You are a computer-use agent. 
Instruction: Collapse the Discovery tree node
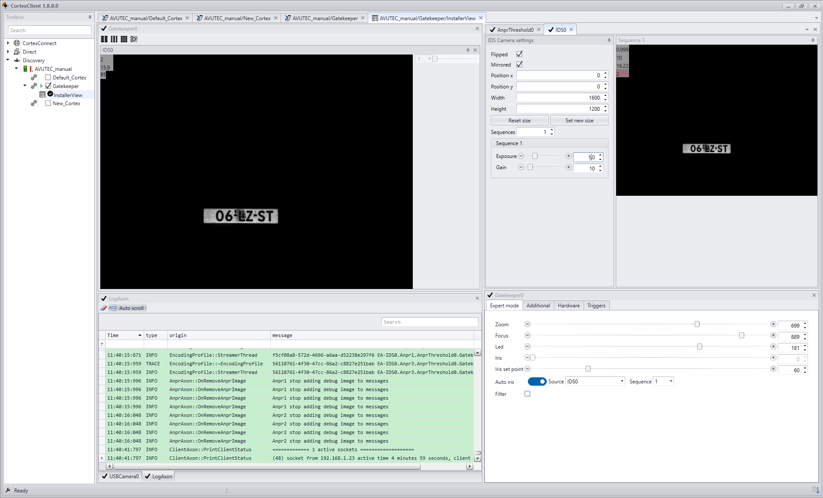(8, 60)
